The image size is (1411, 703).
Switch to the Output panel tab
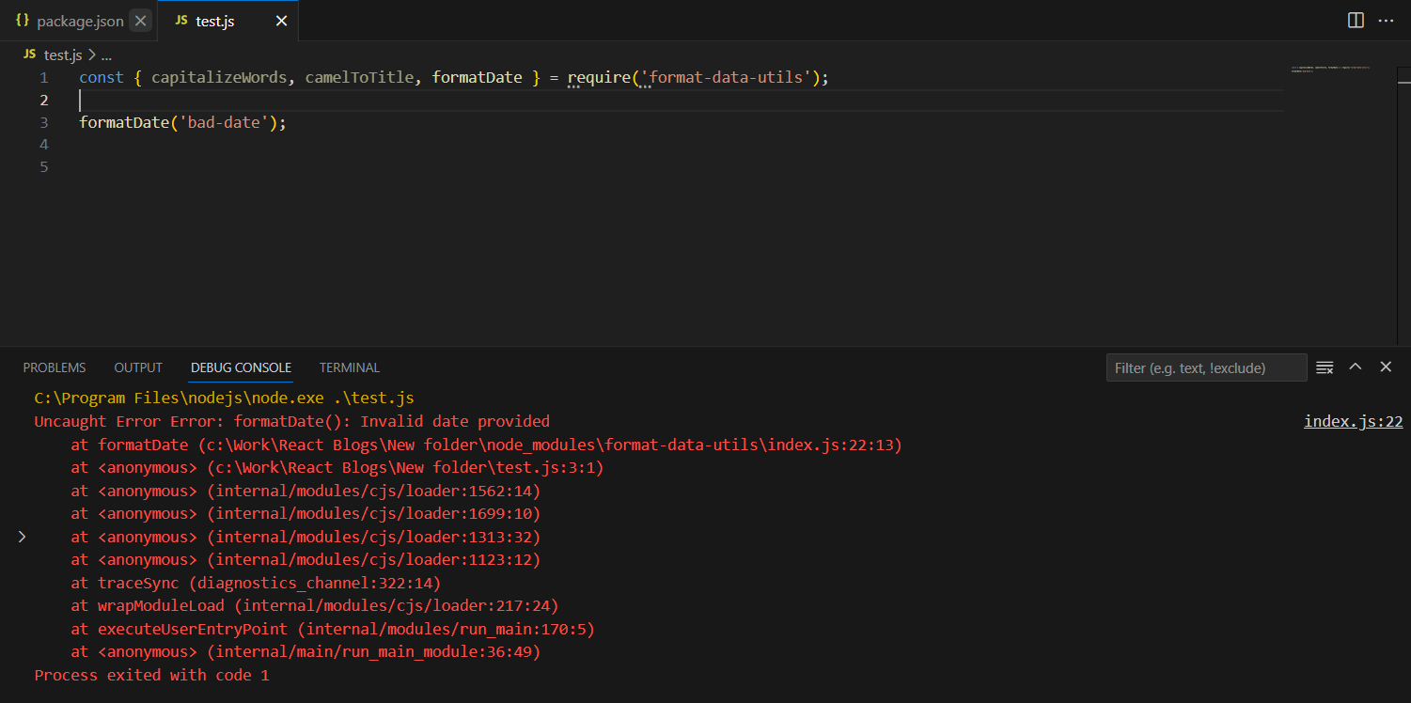[x=138, y=367]
